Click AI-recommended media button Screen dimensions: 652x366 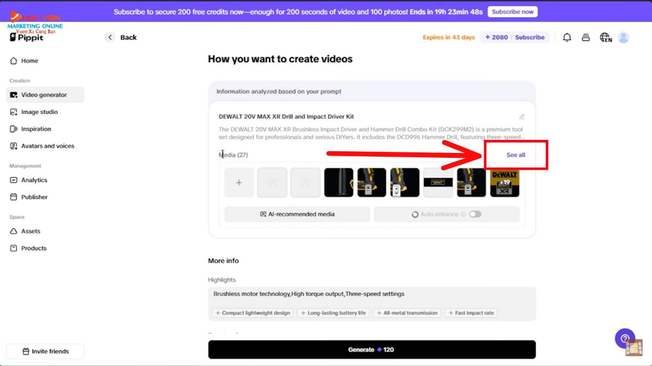tap(297, 214)
